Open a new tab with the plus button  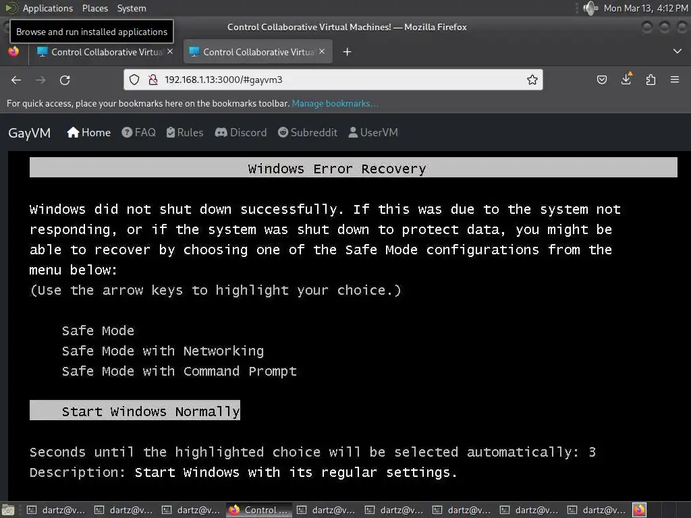click(348, 52)
